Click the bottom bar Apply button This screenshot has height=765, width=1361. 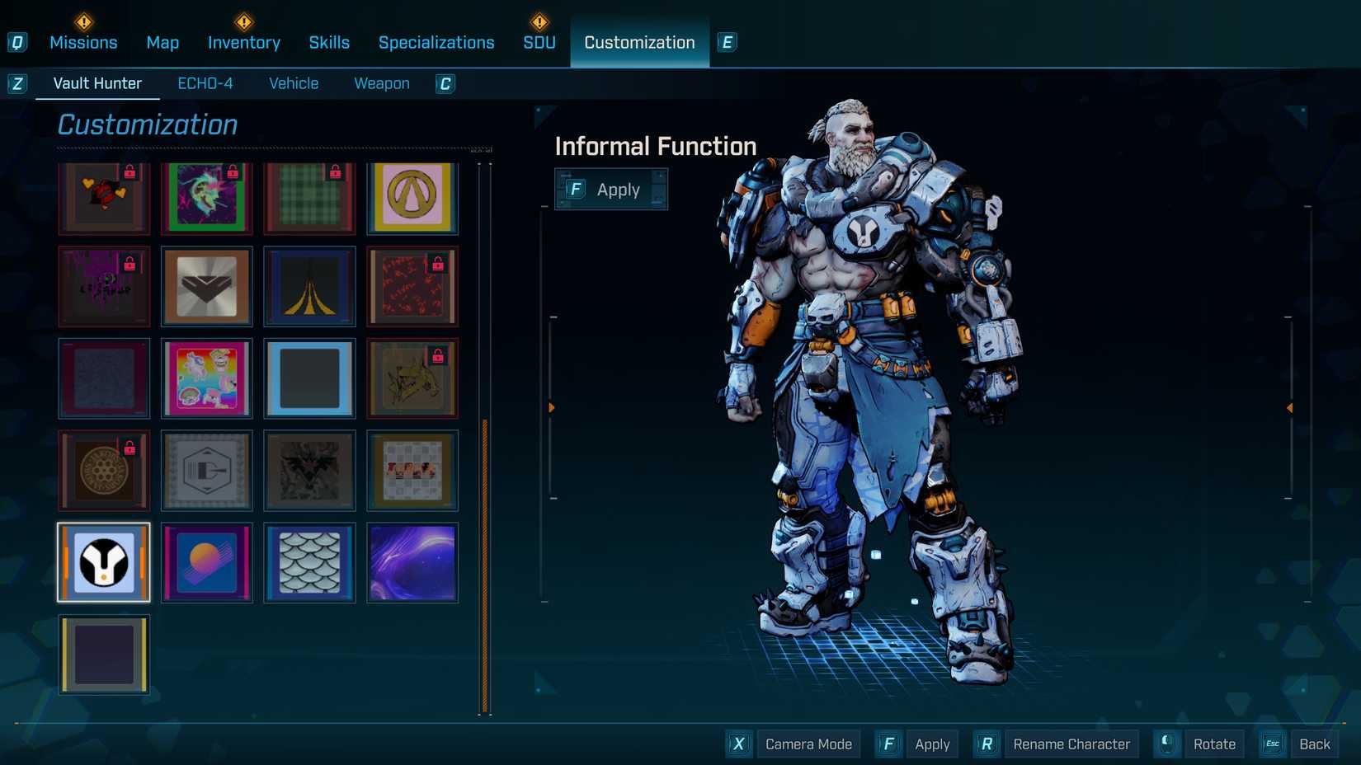(932, 744)
